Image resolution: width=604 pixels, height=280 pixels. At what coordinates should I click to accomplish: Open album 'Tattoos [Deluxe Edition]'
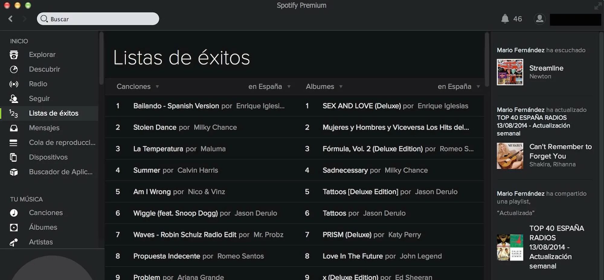[360, 192]
